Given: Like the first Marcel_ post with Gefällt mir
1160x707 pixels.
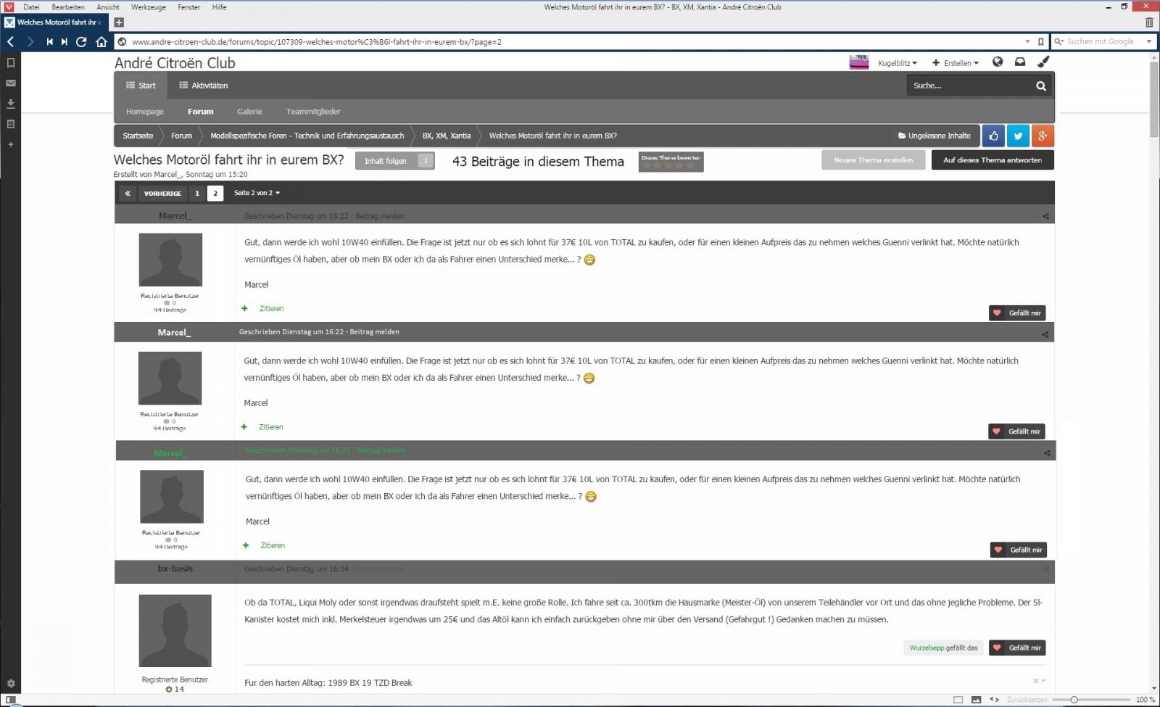Looking at the screenshot, I should pos(1017,313).
